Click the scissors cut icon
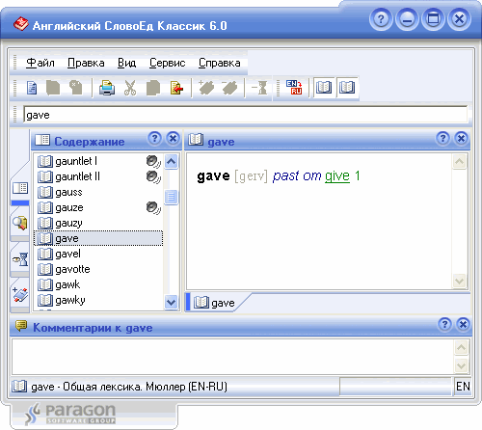This screenshot has width=482, height=430. pos(130,88)
